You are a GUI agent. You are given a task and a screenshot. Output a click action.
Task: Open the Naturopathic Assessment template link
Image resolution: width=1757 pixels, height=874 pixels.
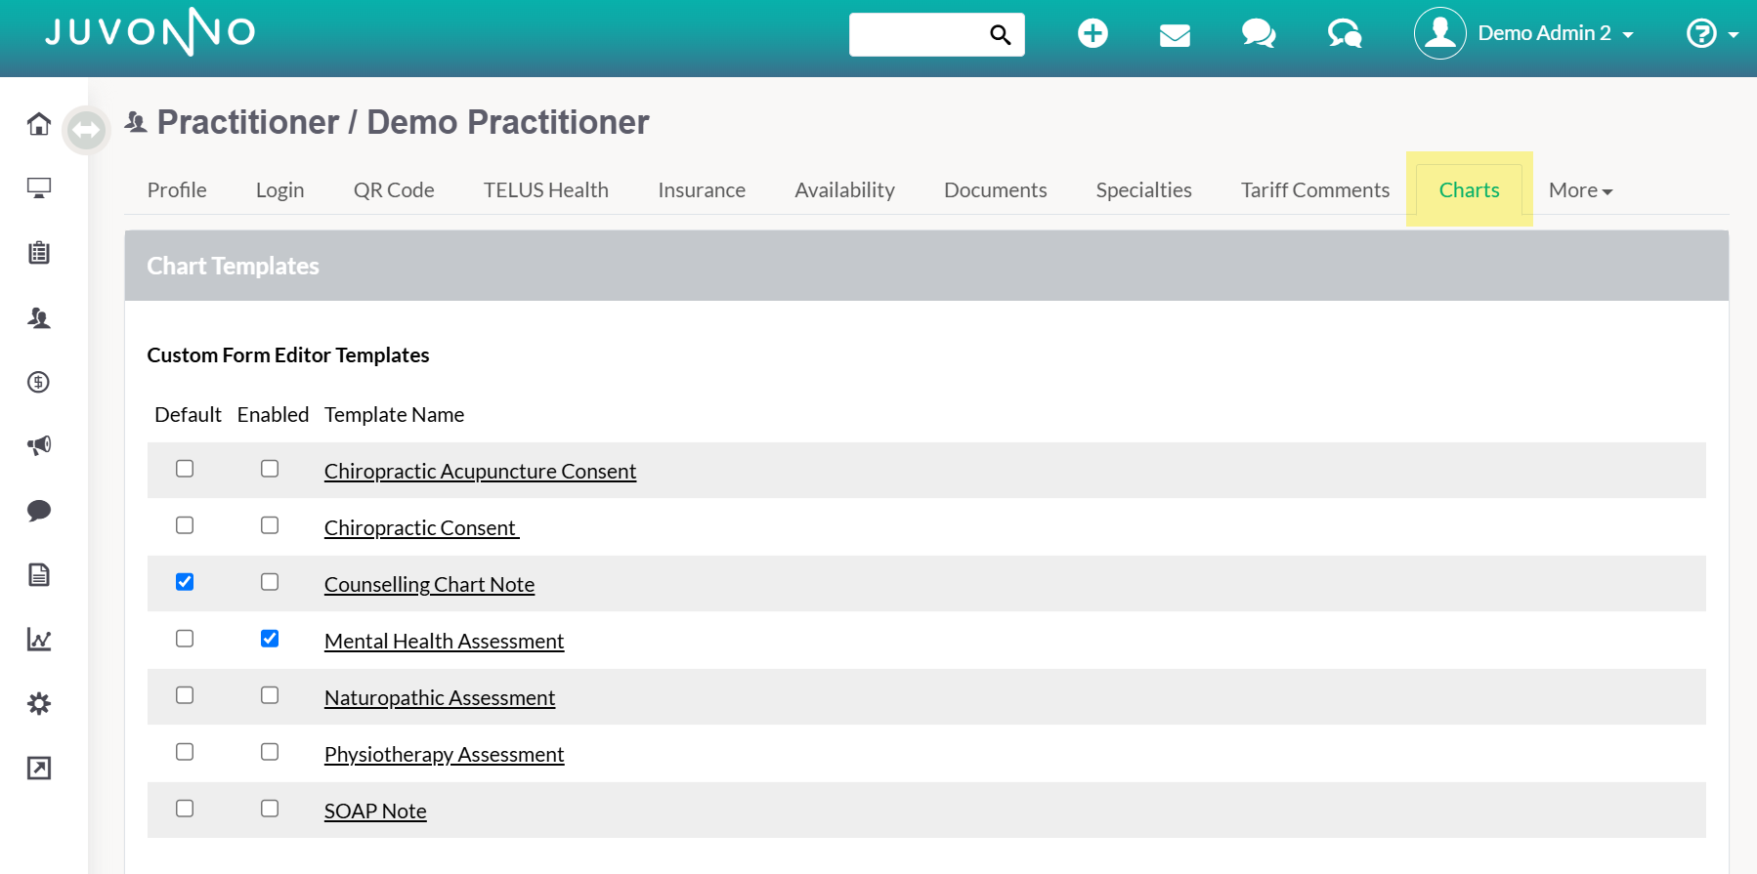(440, 698)
